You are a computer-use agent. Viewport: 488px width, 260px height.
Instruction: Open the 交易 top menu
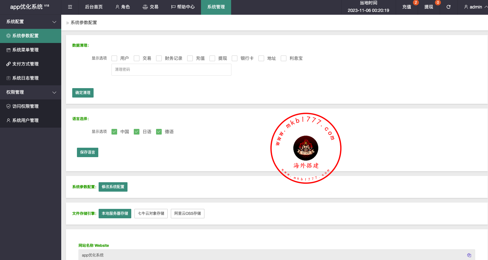coord(150,7)
